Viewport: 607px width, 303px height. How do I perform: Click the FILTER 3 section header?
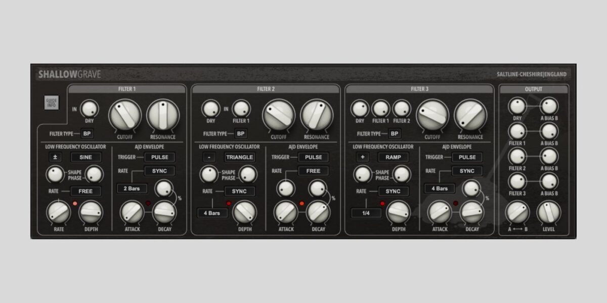(419, 88)
